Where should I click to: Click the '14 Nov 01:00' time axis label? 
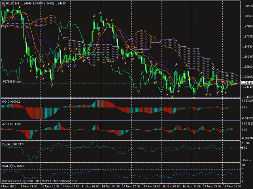(111, 187)
